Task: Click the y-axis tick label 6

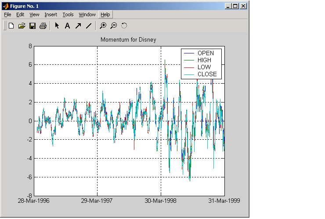Action: coord(30,65)
